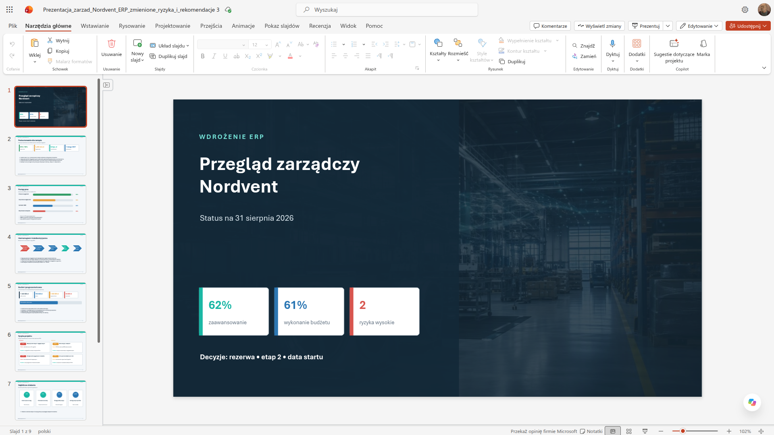Click the Wklej paste clipboard icon
The image size is (774, 435).
(35, 43)
